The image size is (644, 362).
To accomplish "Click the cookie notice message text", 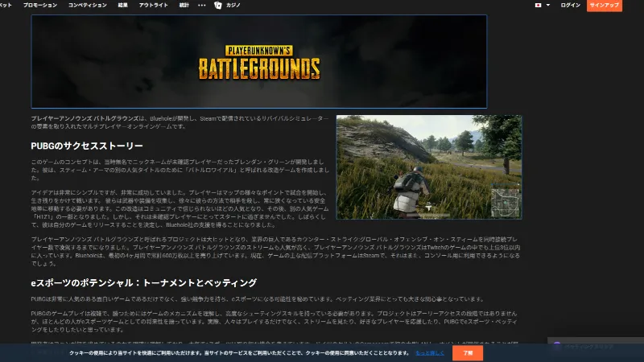I will [239, 353].
